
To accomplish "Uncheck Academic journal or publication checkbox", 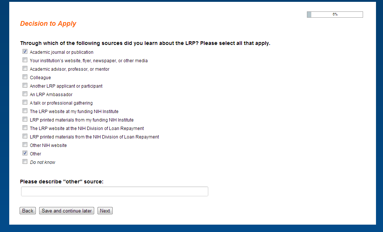I will click(25, 52).
